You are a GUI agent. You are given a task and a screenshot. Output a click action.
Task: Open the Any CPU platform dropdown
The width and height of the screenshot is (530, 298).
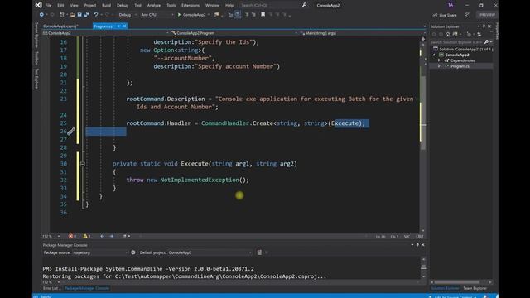(x=157, y=15)
